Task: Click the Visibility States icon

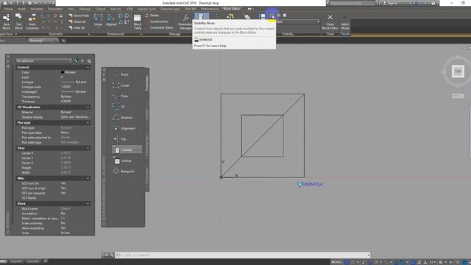Action: tap(262, 16)
